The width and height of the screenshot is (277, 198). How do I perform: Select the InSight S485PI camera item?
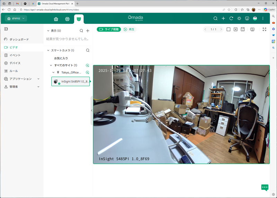point(71,81)
